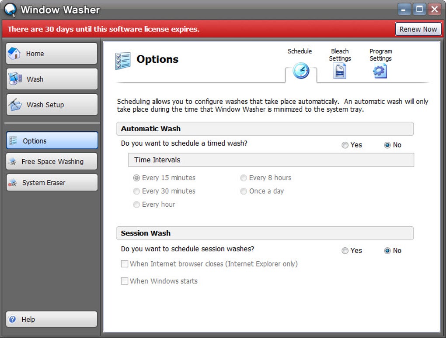This screenshot has width=446, height=338.
Task: Click the System Eraser icon
Action: tap(13, 182)
